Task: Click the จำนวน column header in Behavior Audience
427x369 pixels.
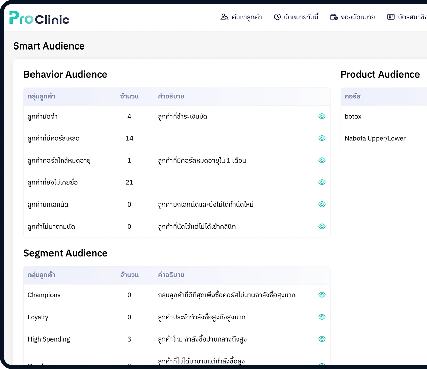Action: tap(129, 96)
